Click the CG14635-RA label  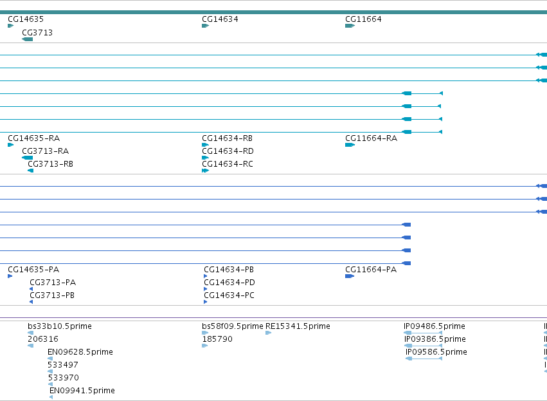34,138
